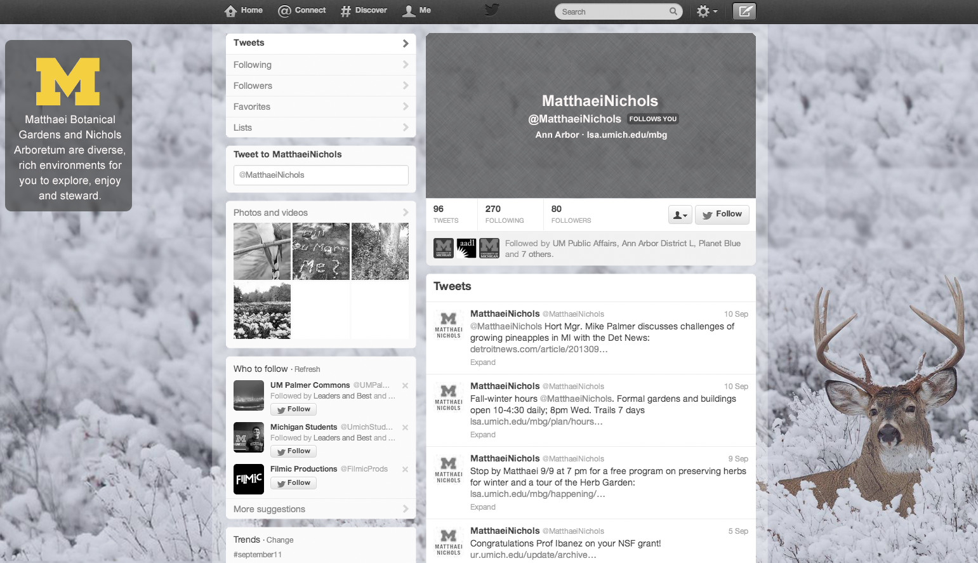Select Tweets in the profile sidebar
Viewport: 978px width, 563px height.
coord(320,43)
